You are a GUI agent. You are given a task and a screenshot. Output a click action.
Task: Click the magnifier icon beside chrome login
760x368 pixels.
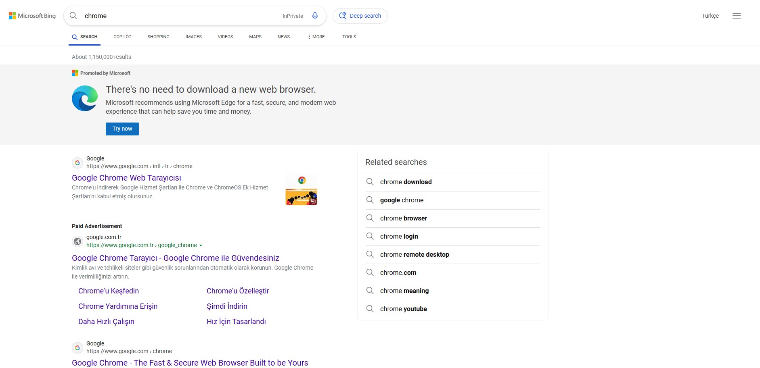coord(370,236)
